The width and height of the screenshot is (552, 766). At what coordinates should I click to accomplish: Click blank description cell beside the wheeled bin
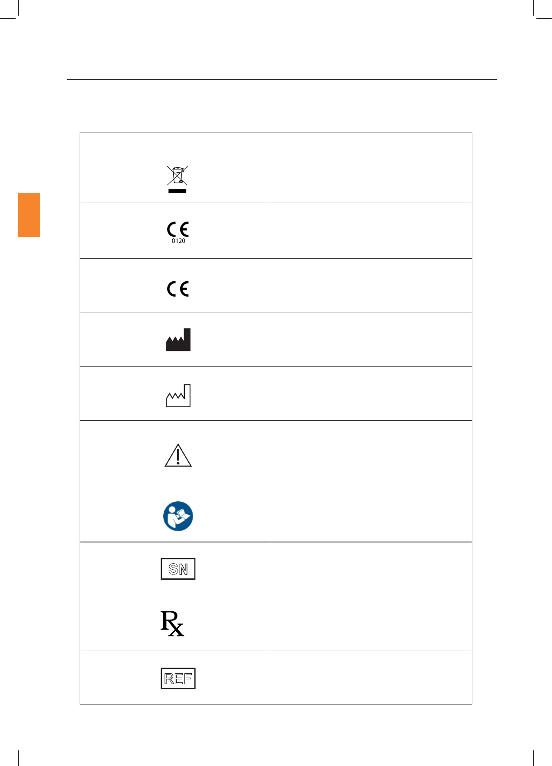(371, 175)
